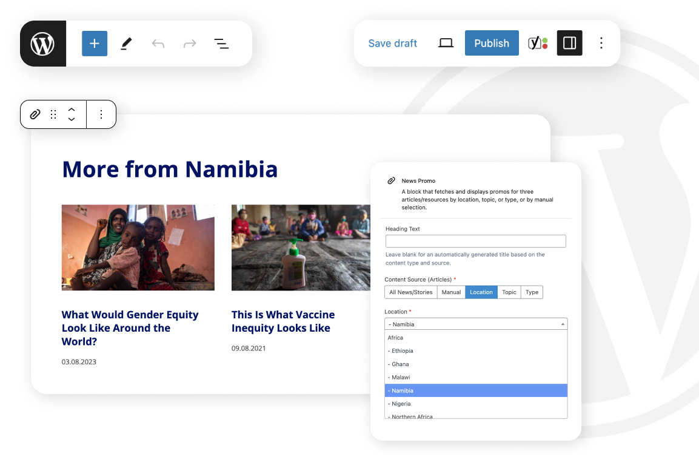Open block options three-dot menu
This screenshot has height=463, width=699.
pos(101,114)
